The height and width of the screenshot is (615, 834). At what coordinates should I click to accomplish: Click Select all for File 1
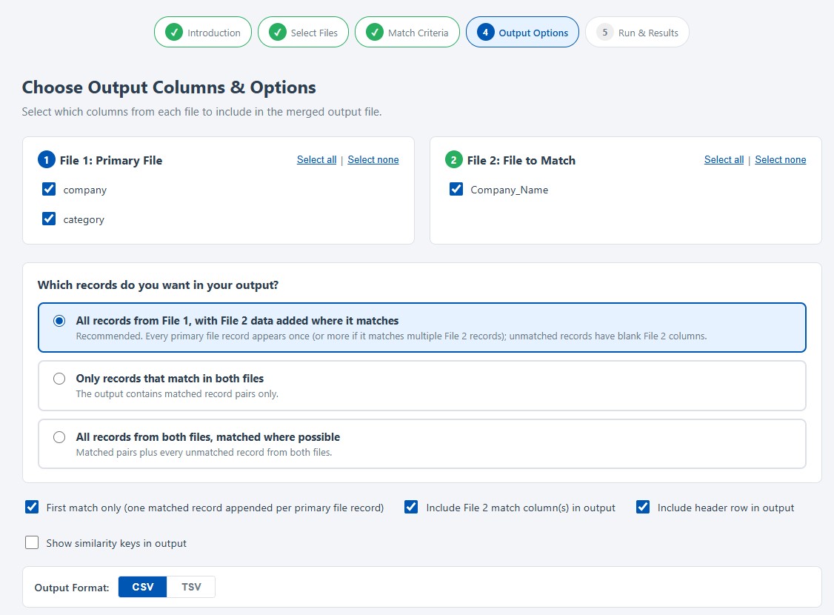(x=316, y=159)
